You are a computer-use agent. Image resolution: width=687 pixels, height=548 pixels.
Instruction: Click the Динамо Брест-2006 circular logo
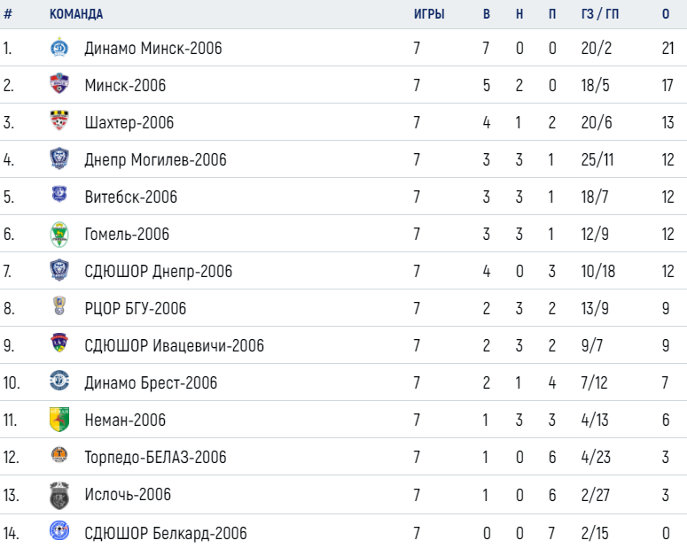[x=59, y=381]
